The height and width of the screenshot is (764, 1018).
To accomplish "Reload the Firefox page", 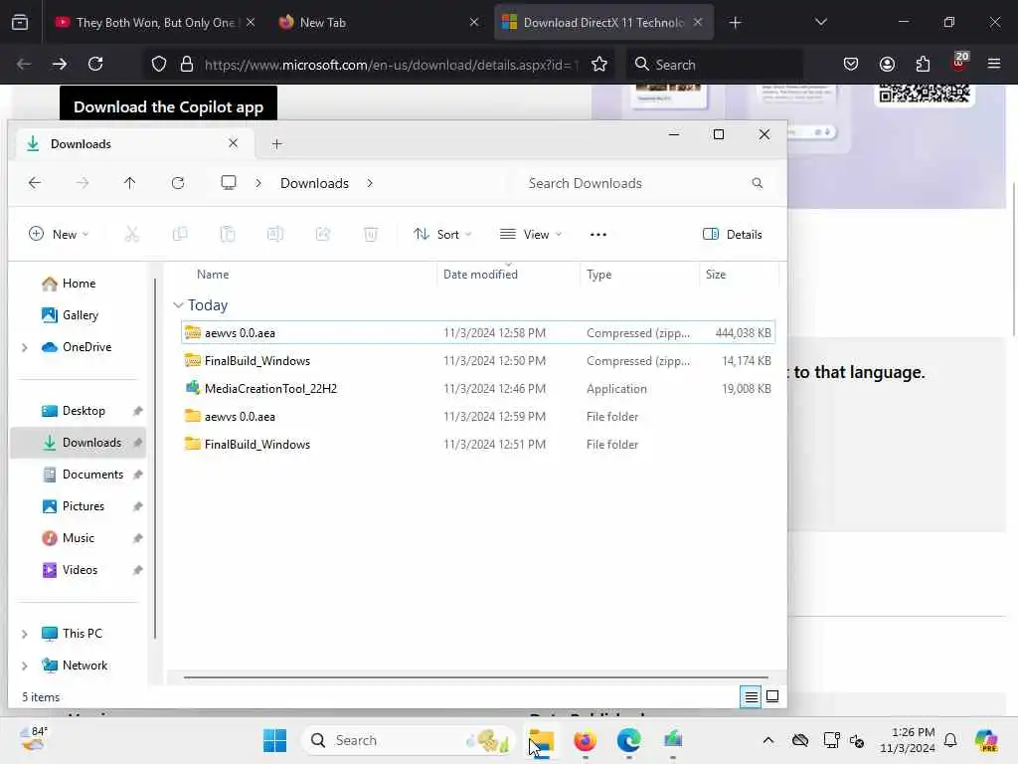I will [95, 64].
